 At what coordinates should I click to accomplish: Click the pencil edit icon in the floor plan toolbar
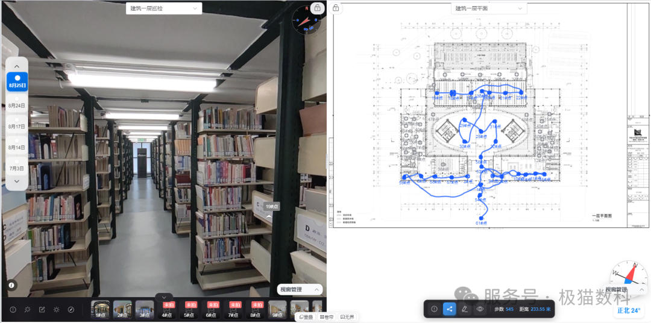click(x=465, y=309)
